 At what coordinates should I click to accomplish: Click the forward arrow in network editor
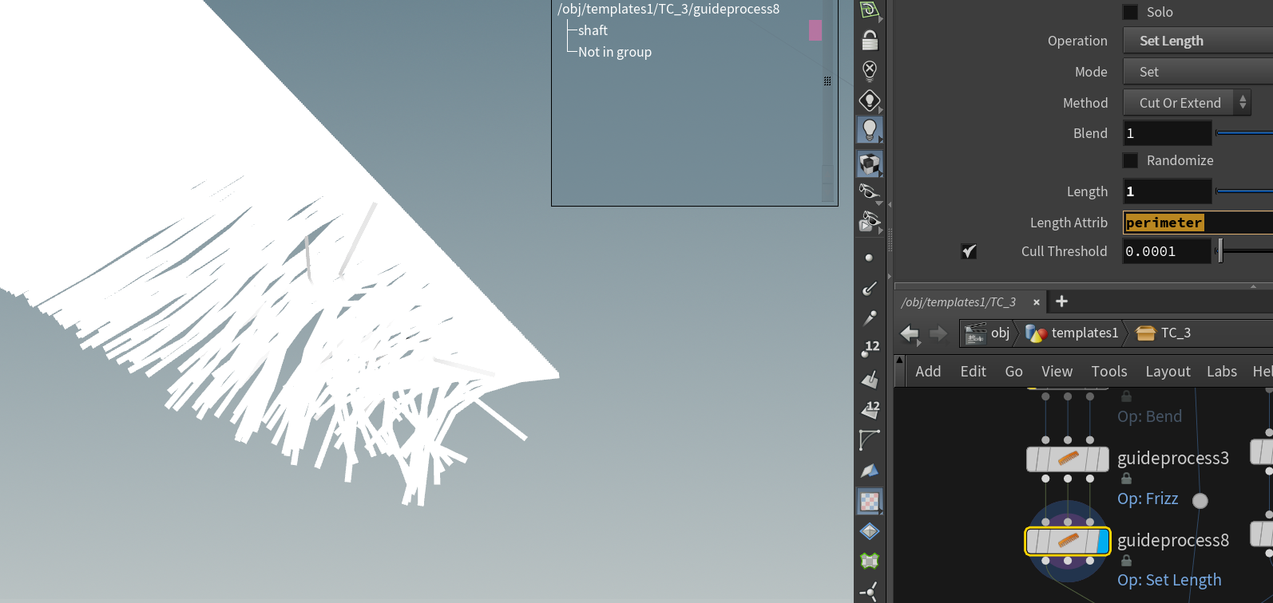[x=938, y=333]
